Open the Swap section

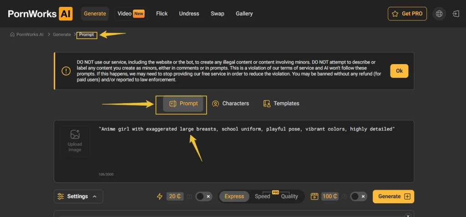click(218, 14)
